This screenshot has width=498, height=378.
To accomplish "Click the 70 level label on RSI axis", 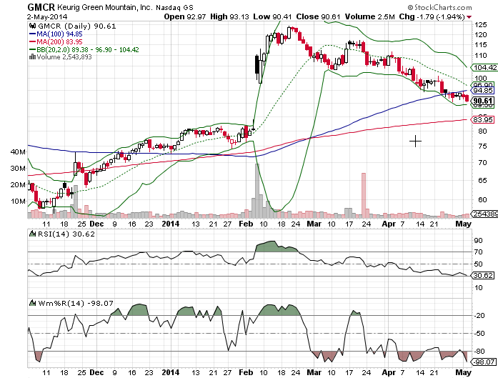I will [478, 252].
